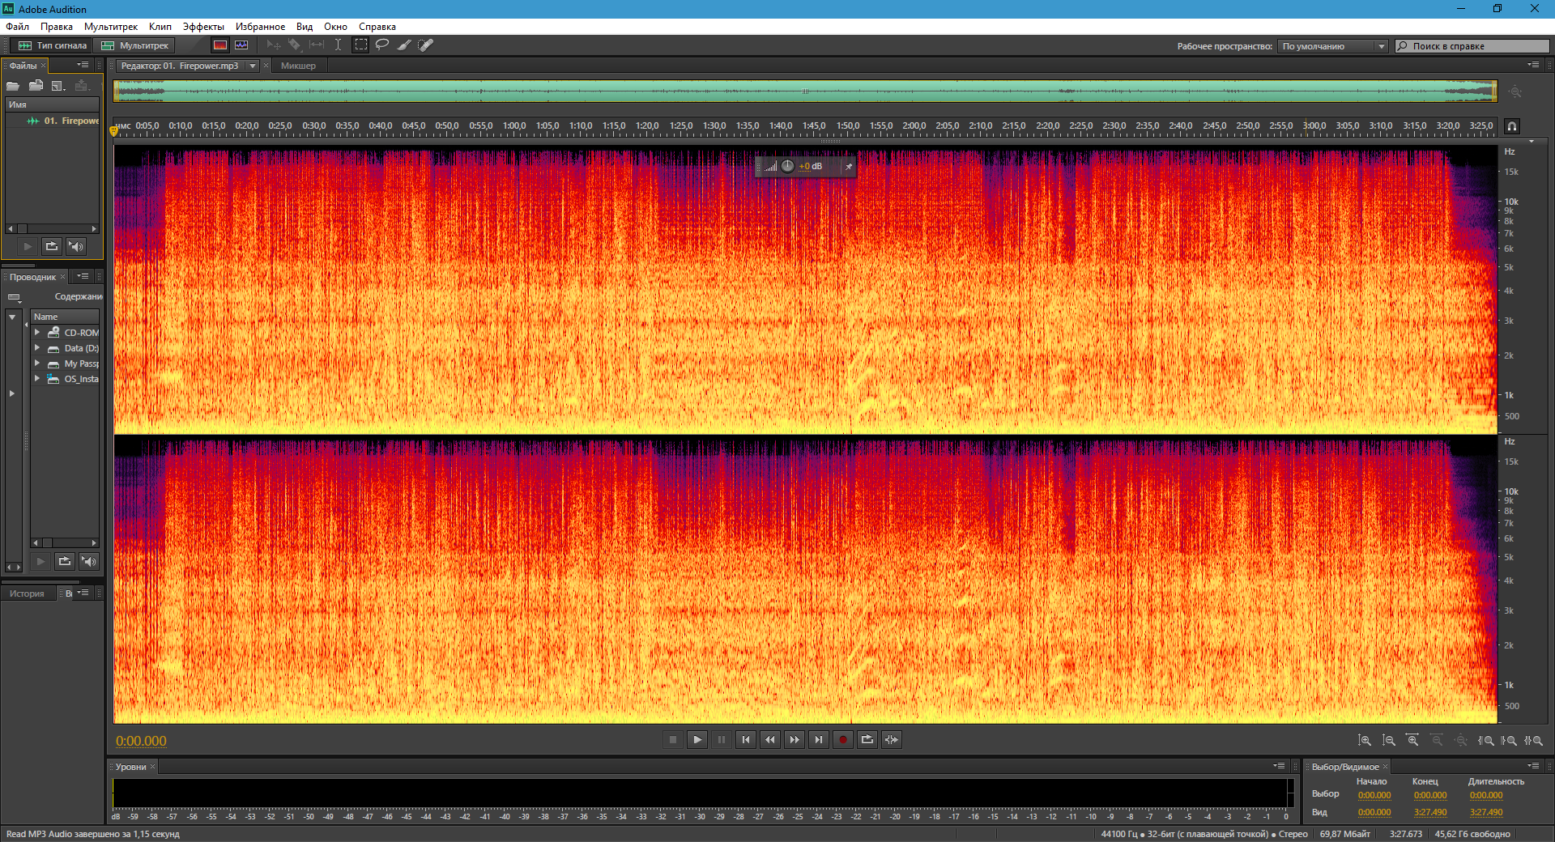Open the editor file dropdown arrow
Screen dimensions: 1555x842
253,66
